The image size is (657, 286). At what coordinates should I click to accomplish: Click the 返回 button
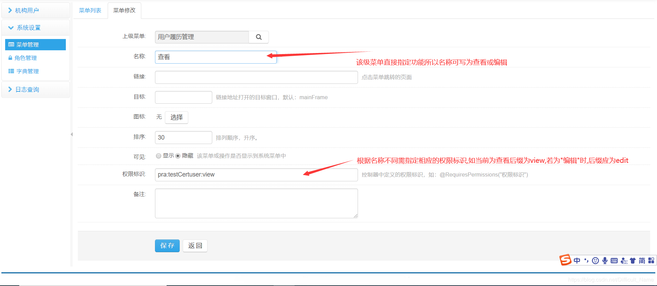pyautogui.click(x=195, y=246)
